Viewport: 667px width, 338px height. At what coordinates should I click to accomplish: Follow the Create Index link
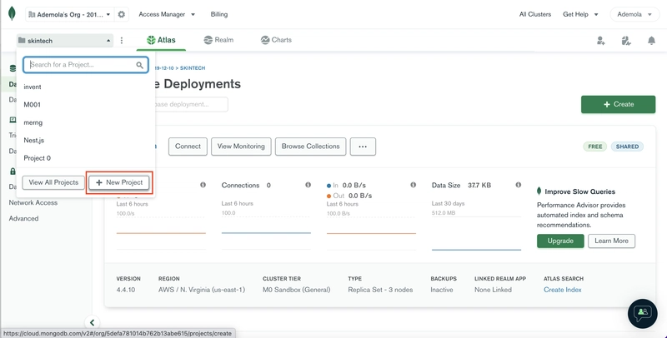[x=562, y=290]
